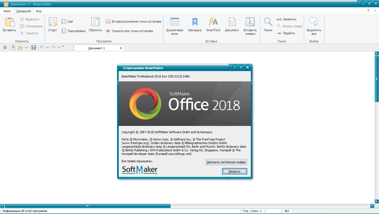Click the BasicMaker Professional 2018 version text
This screenshot has width=379, height=214.
point(156,76)
